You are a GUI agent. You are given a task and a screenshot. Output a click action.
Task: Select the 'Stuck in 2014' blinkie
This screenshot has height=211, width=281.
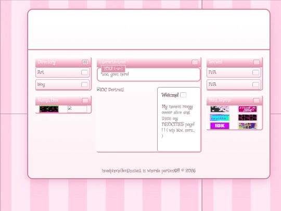click(x=248, y=109)
